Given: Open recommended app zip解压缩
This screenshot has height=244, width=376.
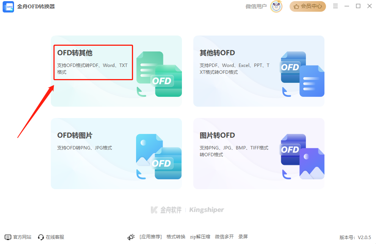Looking at the screenshot, I should tap(200, 237).
